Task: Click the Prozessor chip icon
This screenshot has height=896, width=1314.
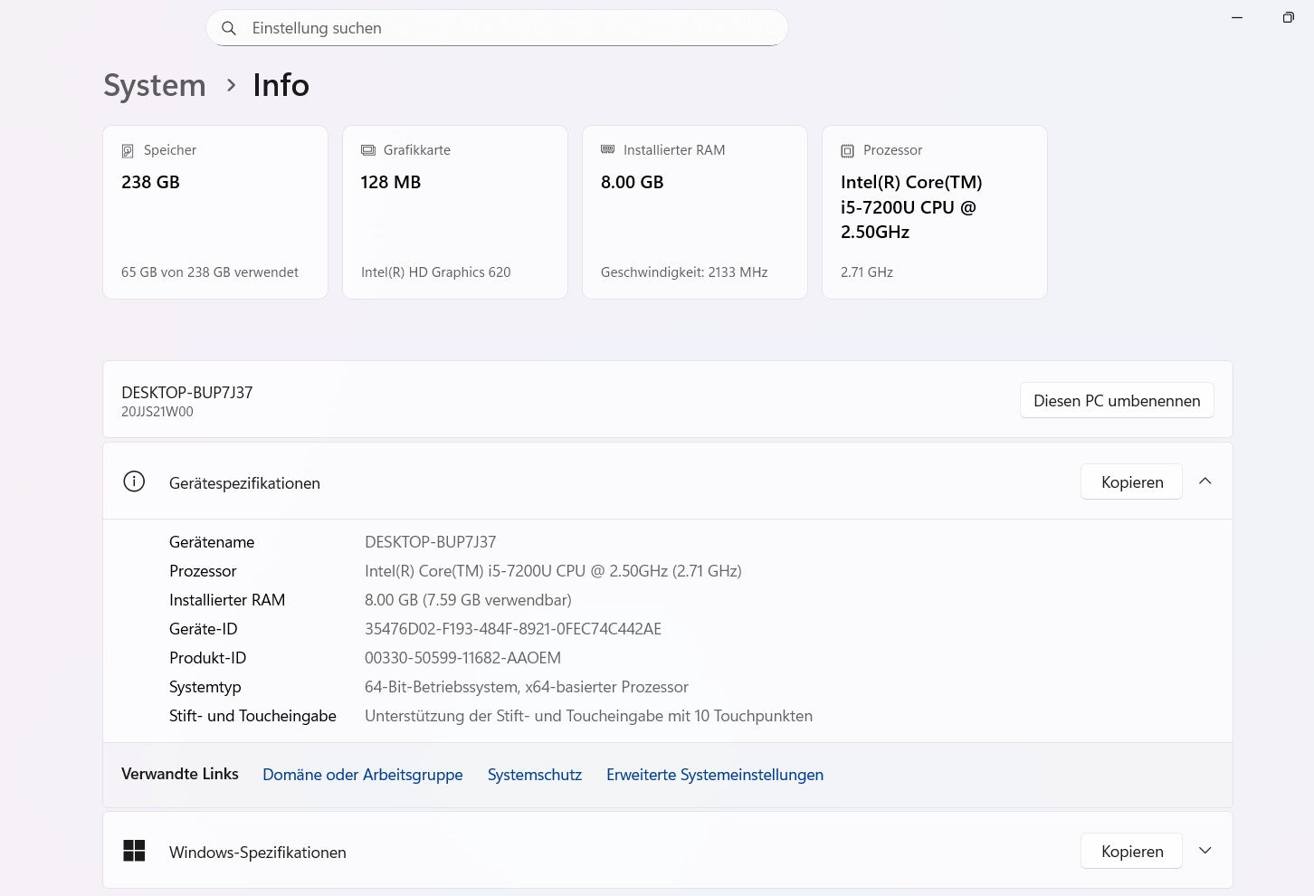Action: pyautogui.click(x=848, y=149)
